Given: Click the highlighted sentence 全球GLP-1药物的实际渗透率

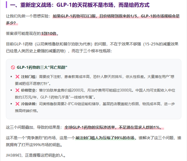Looking at the screenshot, I should pyautogui.click(x=114, y=128).
